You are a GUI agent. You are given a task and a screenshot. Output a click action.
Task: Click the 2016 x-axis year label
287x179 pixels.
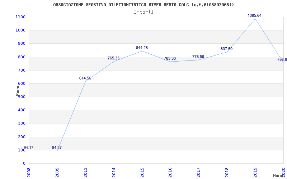tap(170, 173)
